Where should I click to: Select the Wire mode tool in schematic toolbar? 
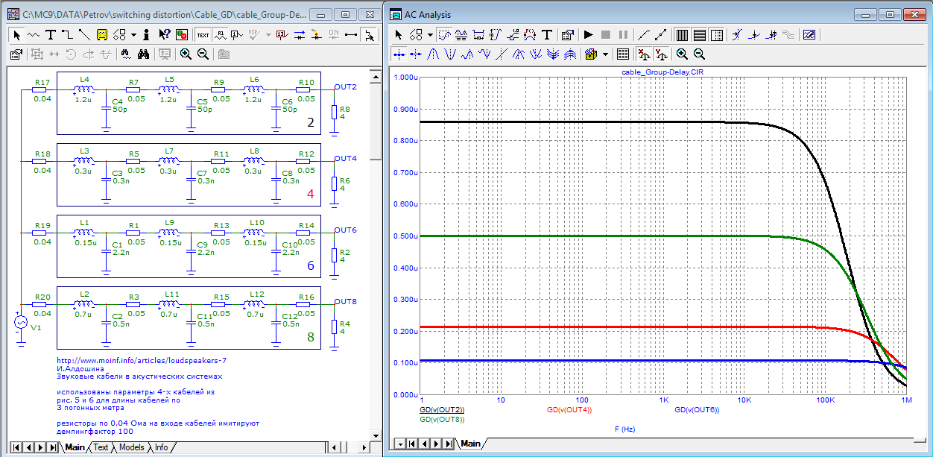(x=67, y=34)
